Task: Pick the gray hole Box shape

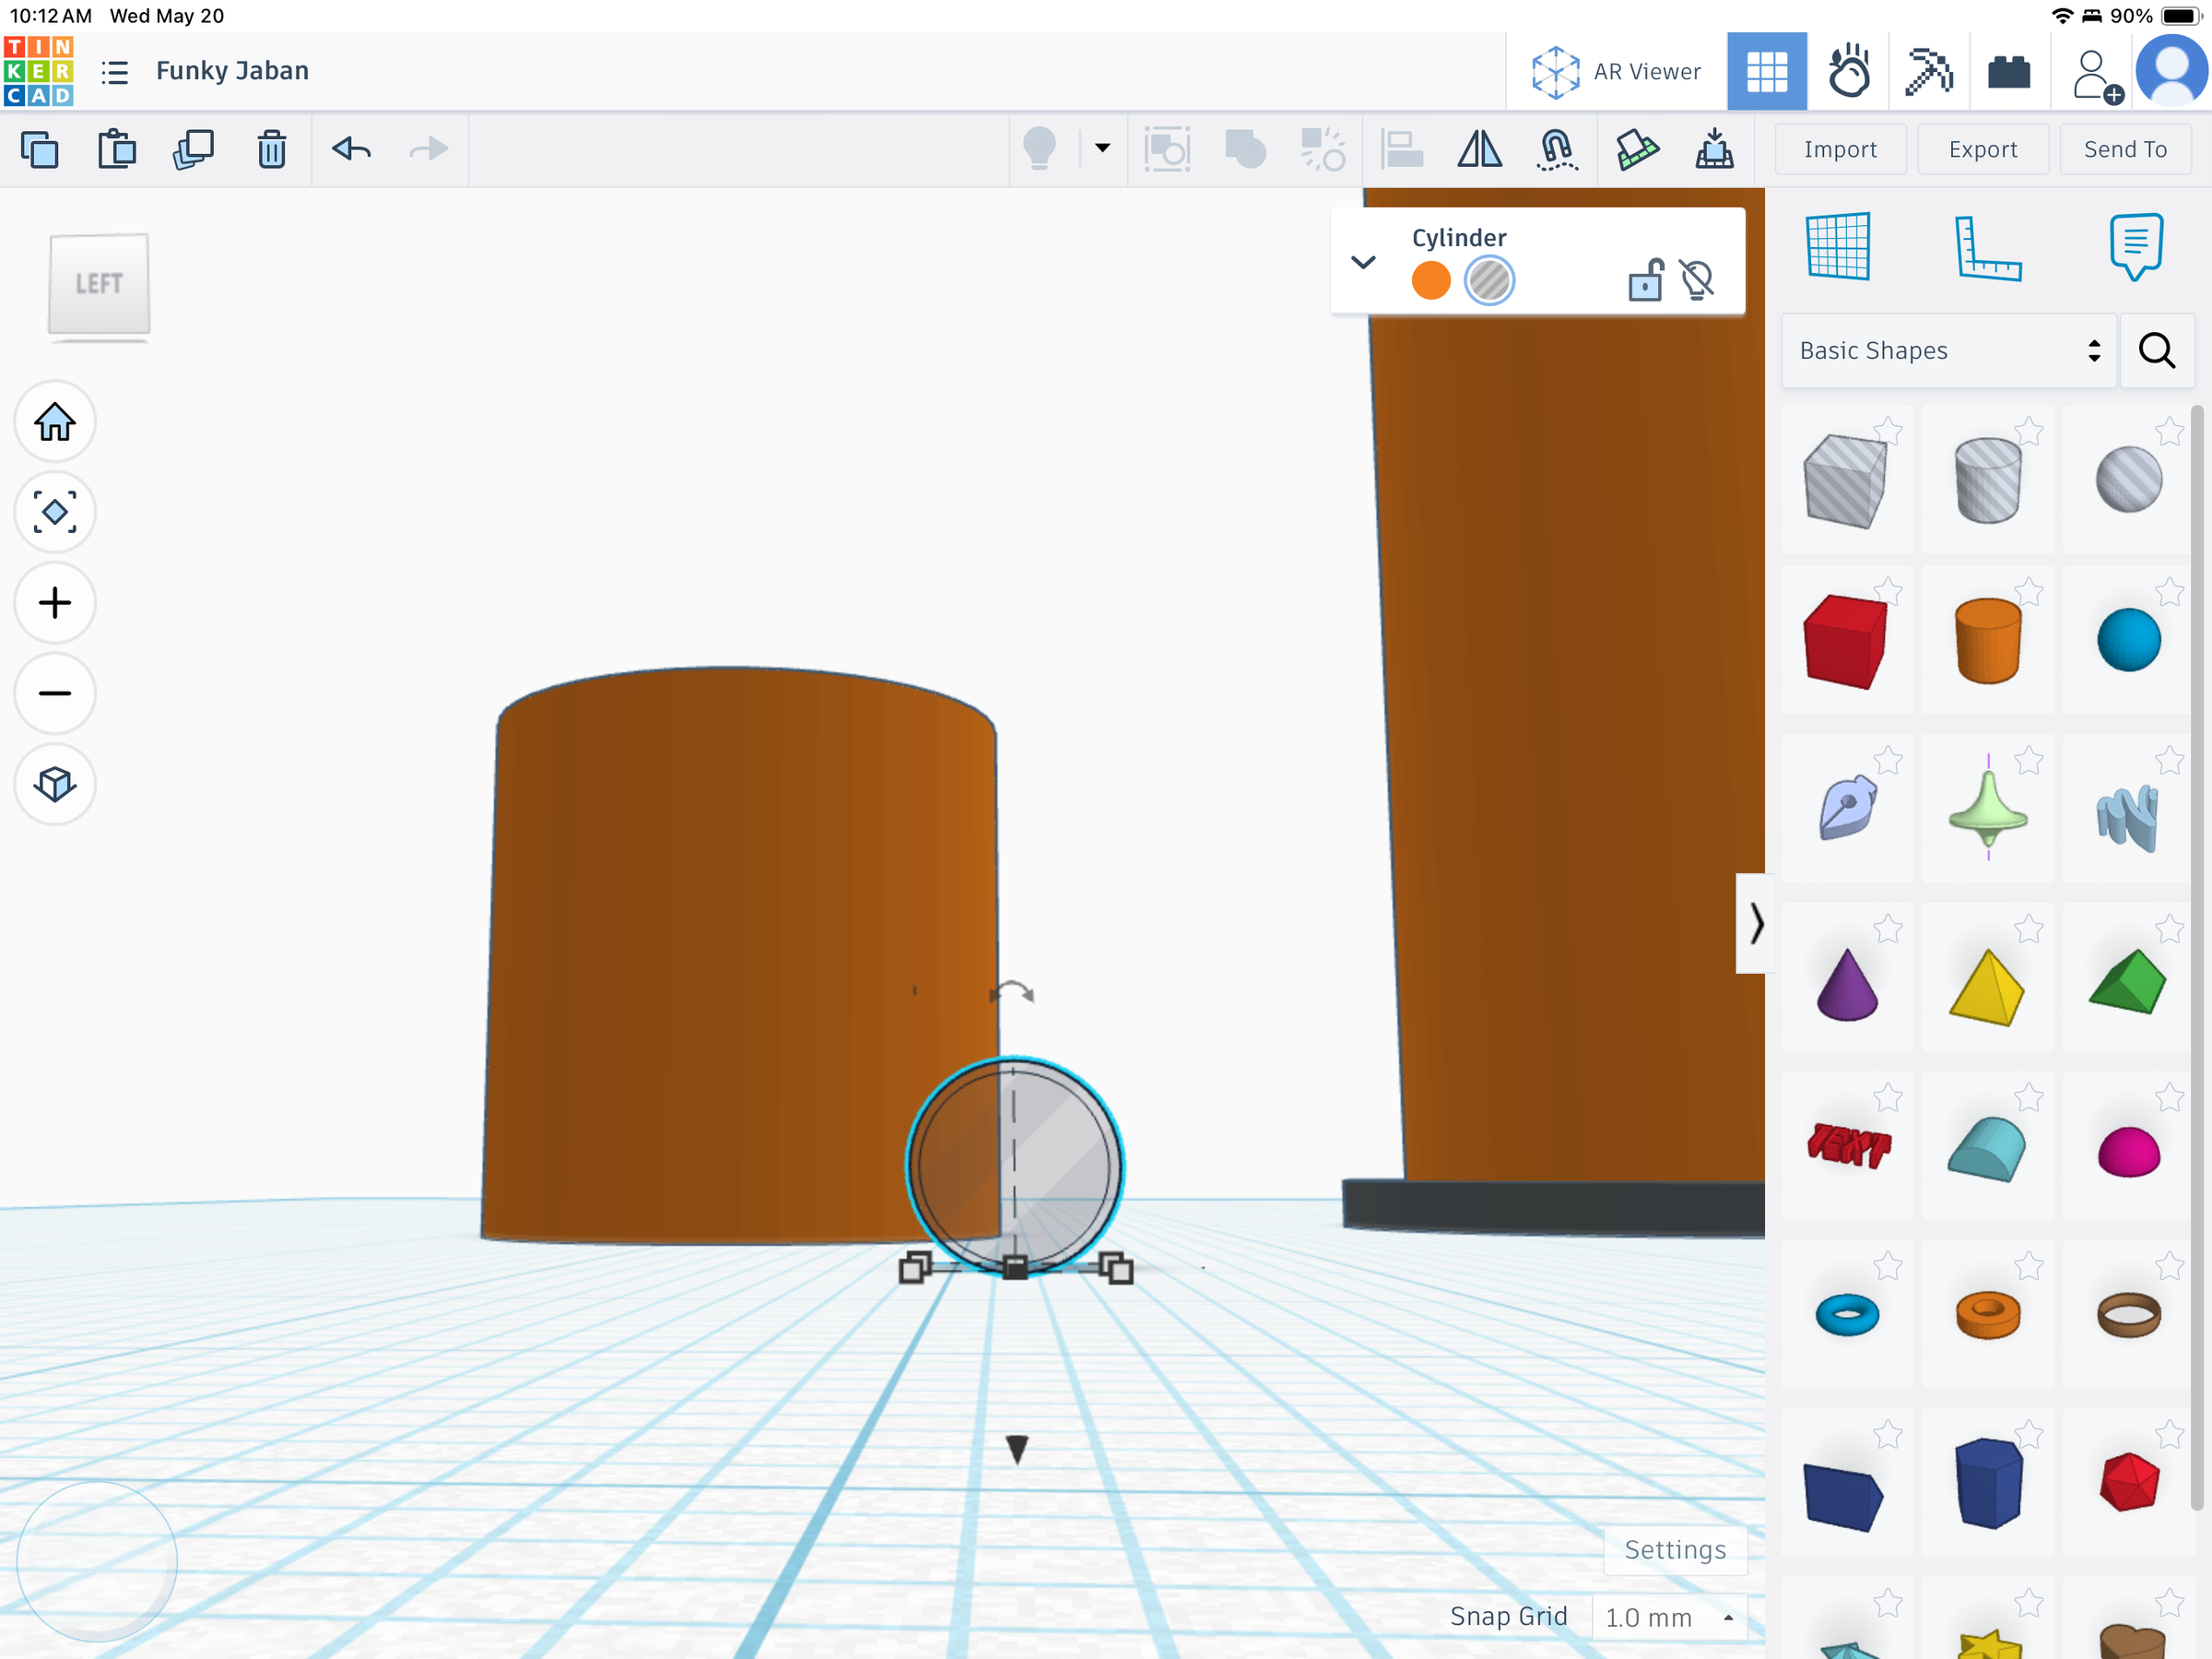Action: click(x=1845, y=481)
